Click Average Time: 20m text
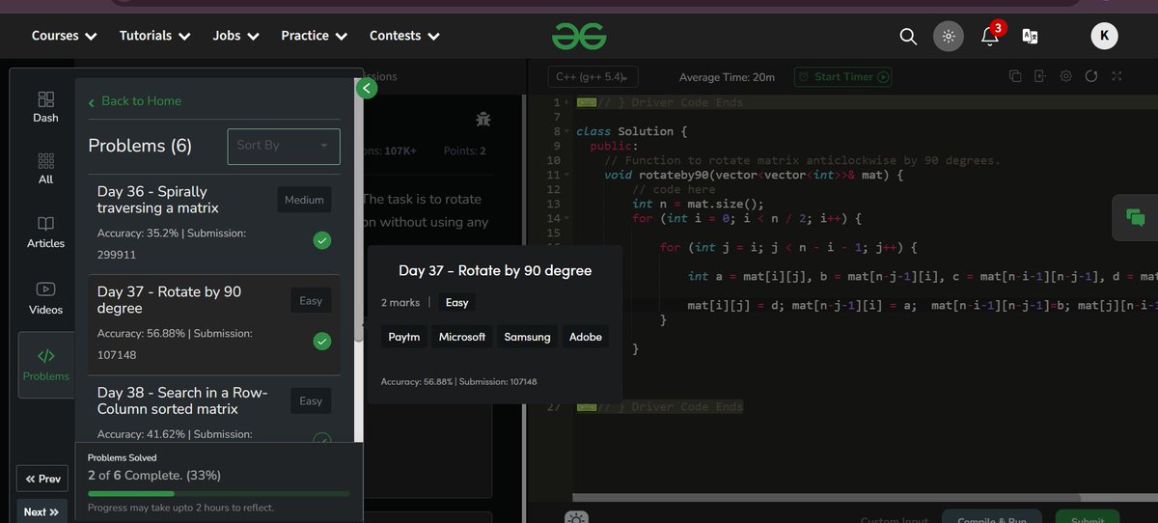Viewport: 1158px width, 523px height. click(727, 77)
